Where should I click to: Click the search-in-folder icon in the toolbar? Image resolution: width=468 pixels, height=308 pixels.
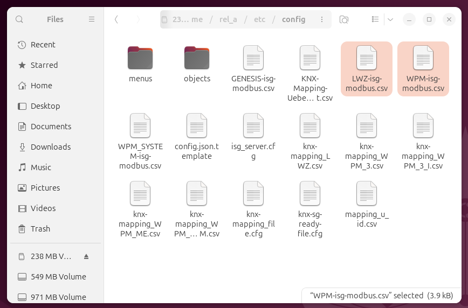[x=344, y=19]
